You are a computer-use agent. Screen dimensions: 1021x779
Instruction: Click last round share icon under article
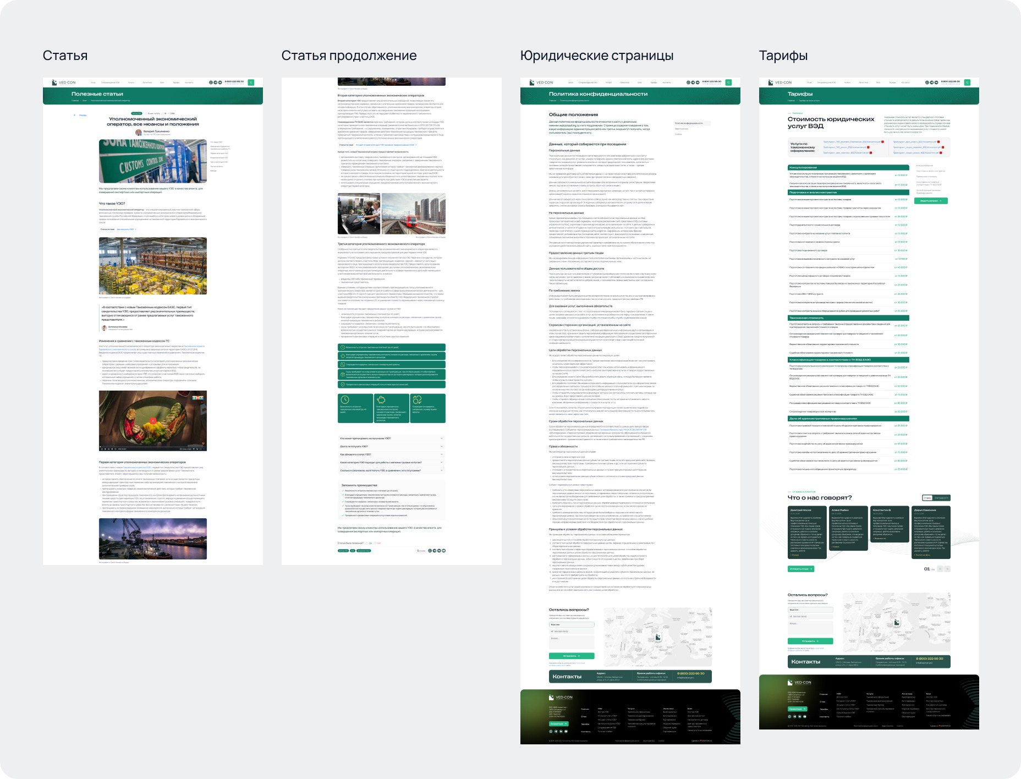[x=444, y=550]
